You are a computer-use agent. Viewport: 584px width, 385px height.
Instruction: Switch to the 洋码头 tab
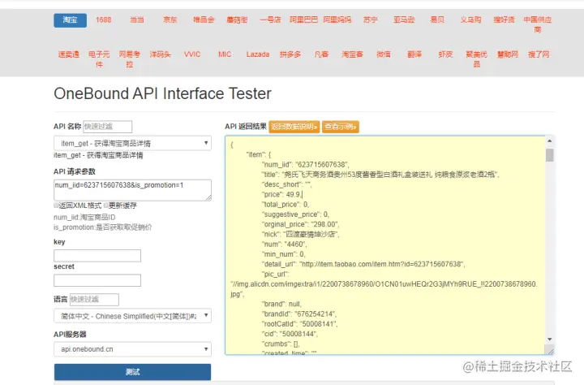pyautogui.click(x=160, y=54)
